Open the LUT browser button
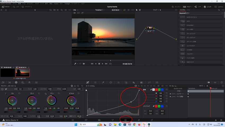This screenshot has width=225, height=127. point(16,7)
